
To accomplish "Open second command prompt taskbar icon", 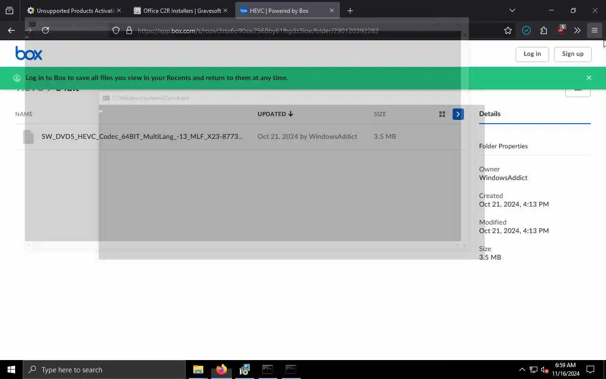I will [291, 370].
